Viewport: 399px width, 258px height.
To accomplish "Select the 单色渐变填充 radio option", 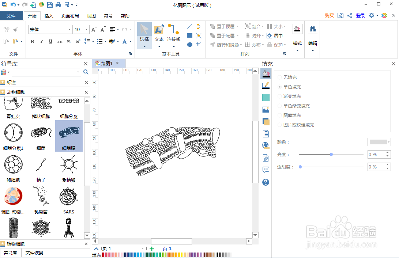I will coord(280,106).
